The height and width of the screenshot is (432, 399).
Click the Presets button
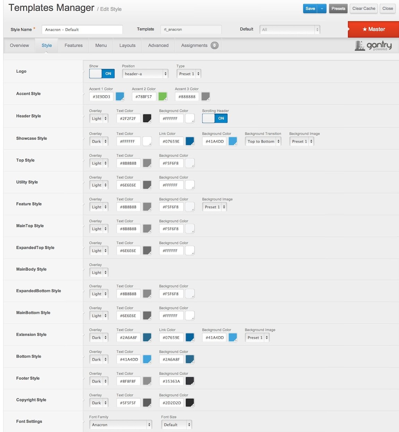coord(338,9)
